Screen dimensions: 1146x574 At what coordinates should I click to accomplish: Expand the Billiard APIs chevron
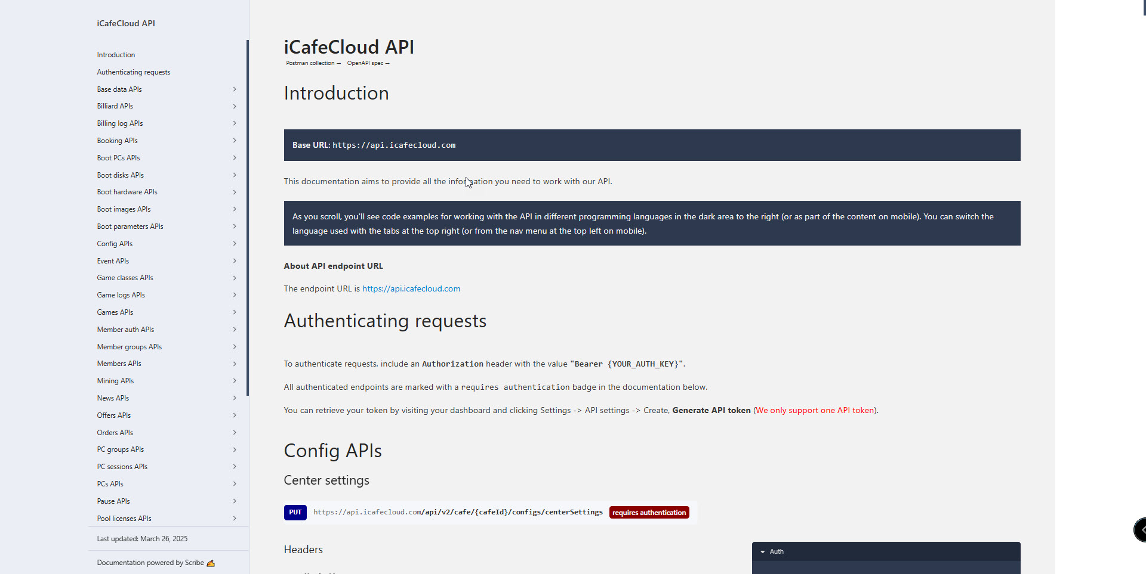click(x=235, y=106)
